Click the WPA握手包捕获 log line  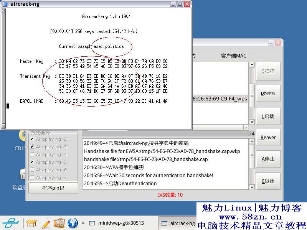[114, 167]
